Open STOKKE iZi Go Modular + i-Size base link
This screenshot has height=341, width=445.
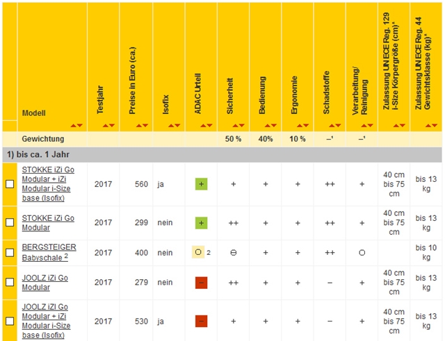48,183
